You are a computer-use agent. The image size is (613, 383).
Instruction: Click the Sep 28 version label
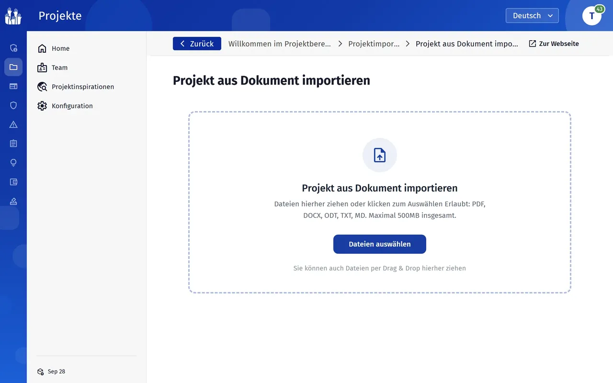coord(57,372)
